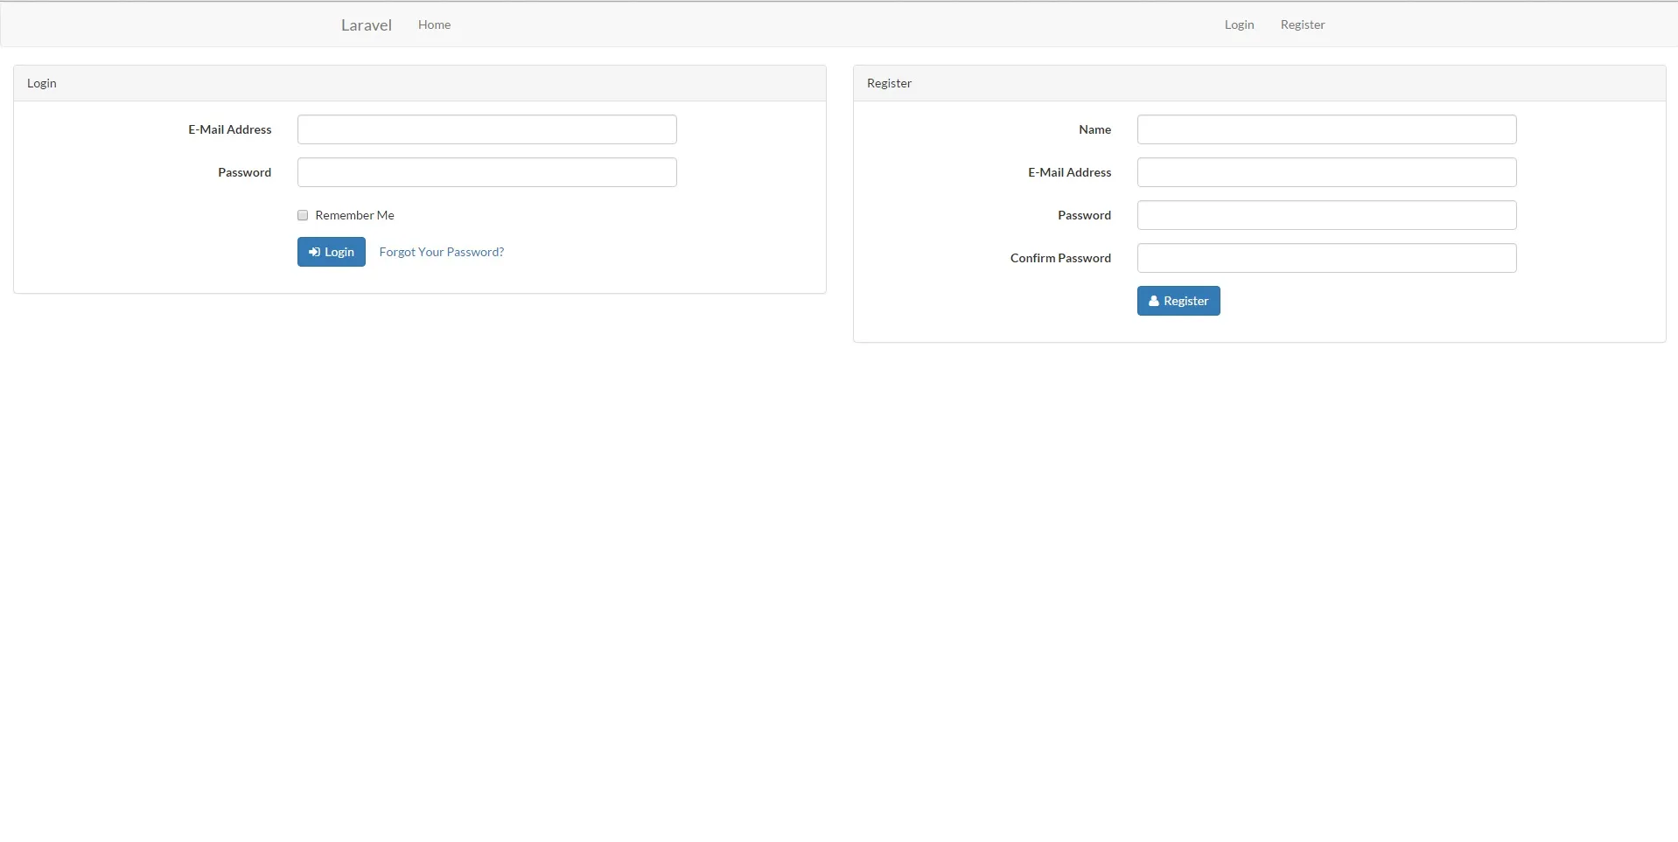Click the blue Register submit button

(1178, 301)
